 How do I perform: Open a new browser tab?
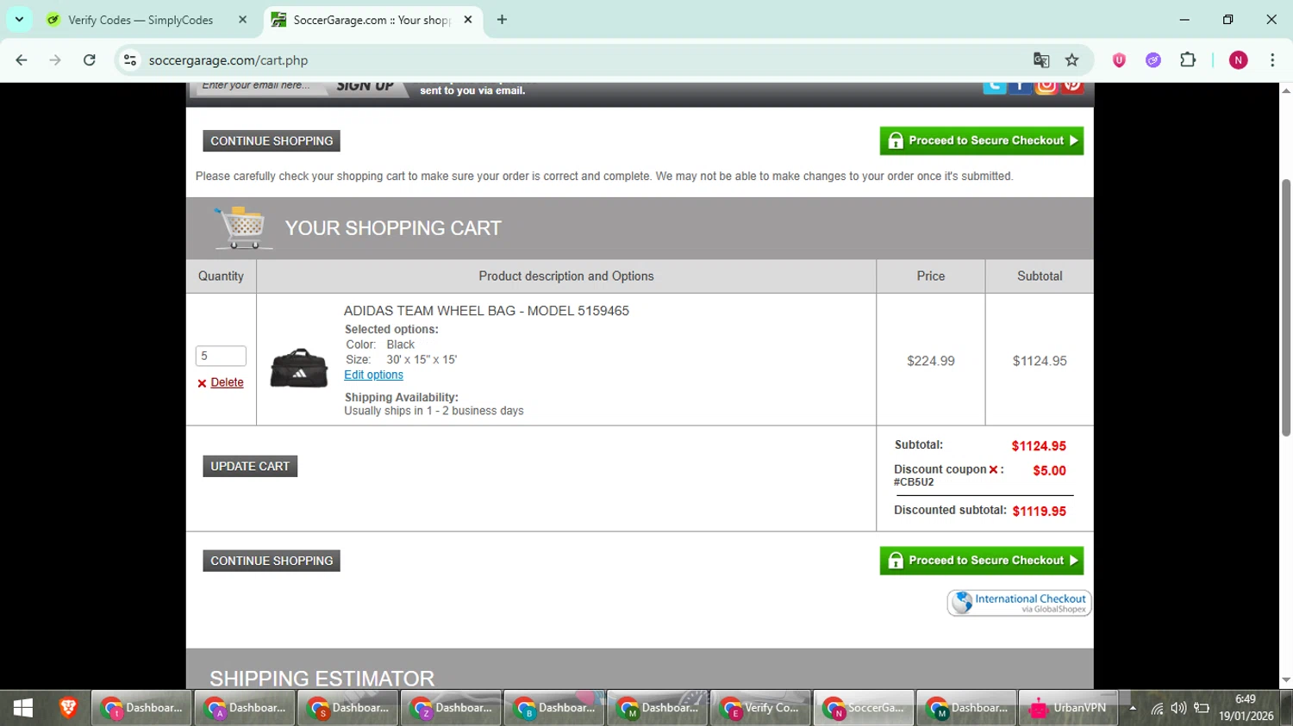click(x=502, y=19)
